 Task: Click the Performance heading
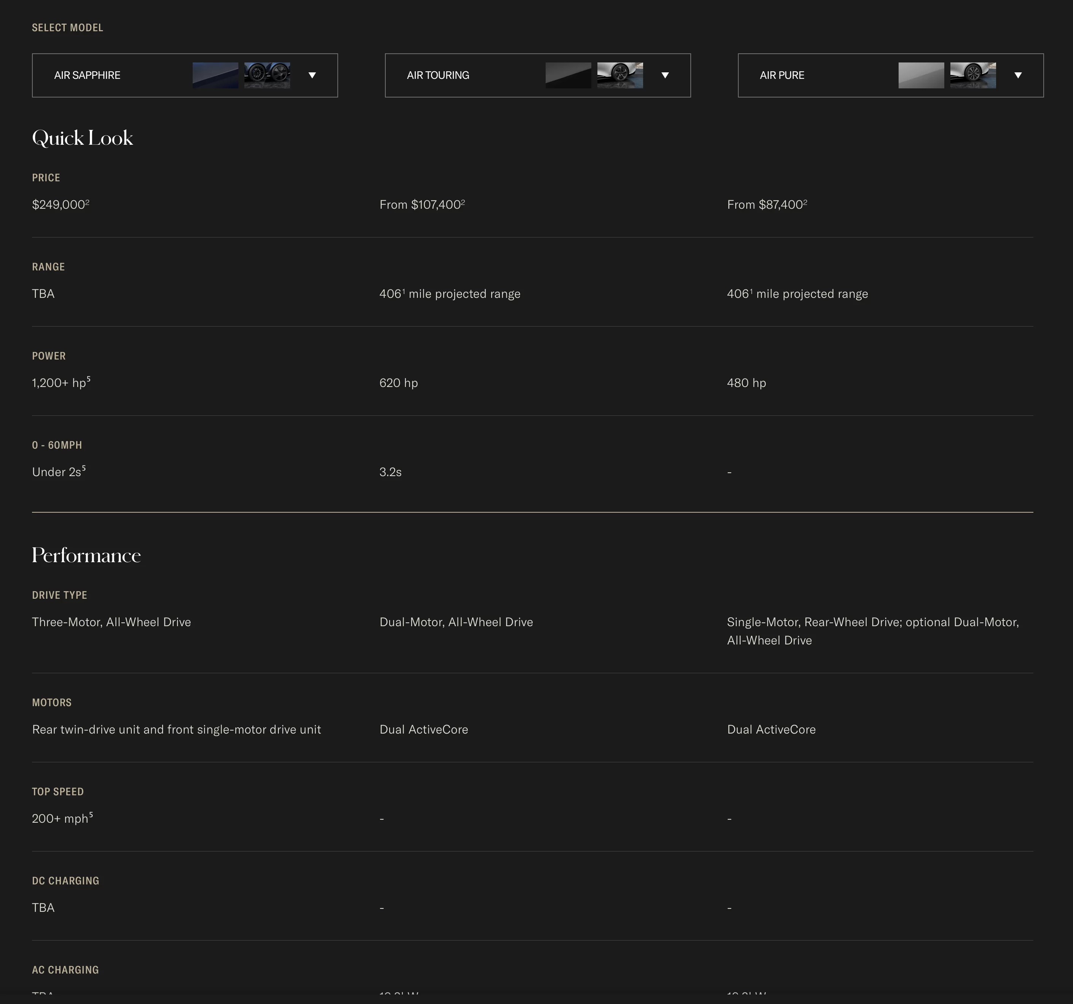pyautogui.click(x=86, y=555)
